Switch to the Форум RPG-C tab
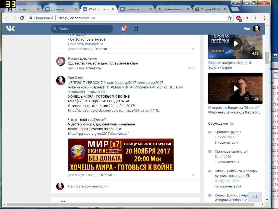The width and height of the screenshot is (278, 209). coord(211,9)
